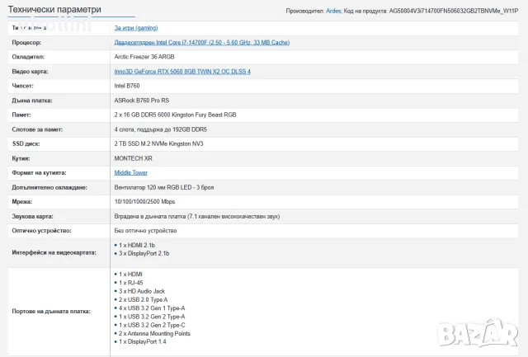Select the '1 x DisplayPort 1.4' list item
This screenshot has height=357, width=528.
click(143, 341)
